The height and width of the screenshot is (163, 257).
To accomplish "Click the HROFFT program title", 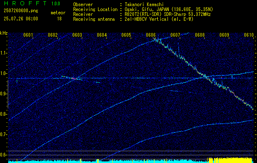I will 25,3.
